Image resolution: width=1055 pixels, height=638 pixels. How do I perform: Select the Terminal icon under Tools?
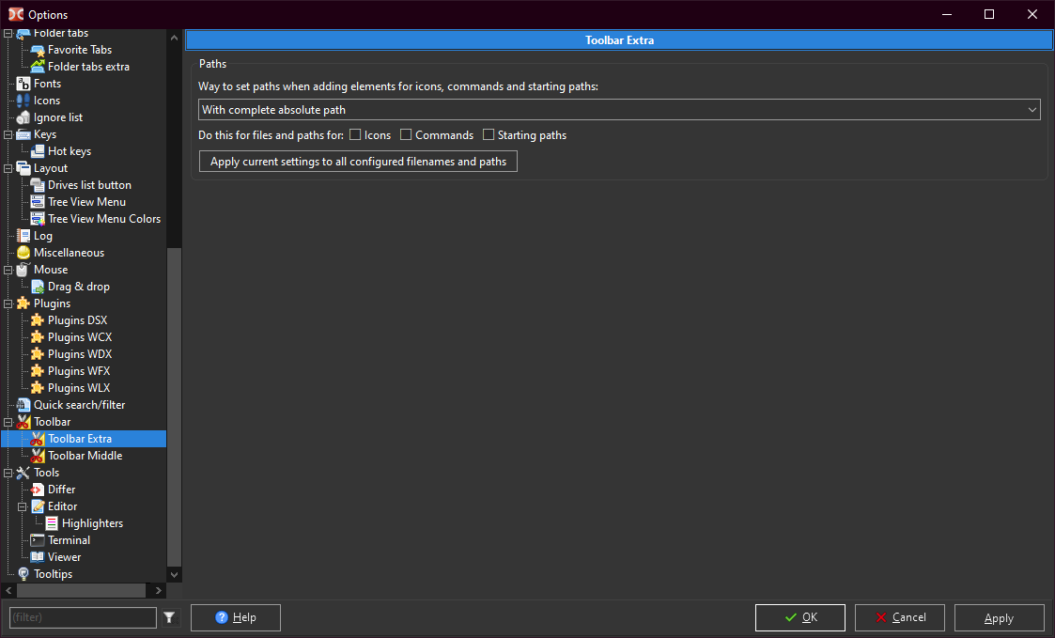tap(38, 540)
